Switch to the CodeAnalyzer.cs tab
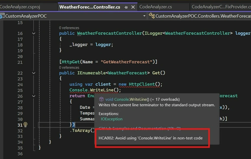Screen dimensions: 251x159 pos(156,7)
